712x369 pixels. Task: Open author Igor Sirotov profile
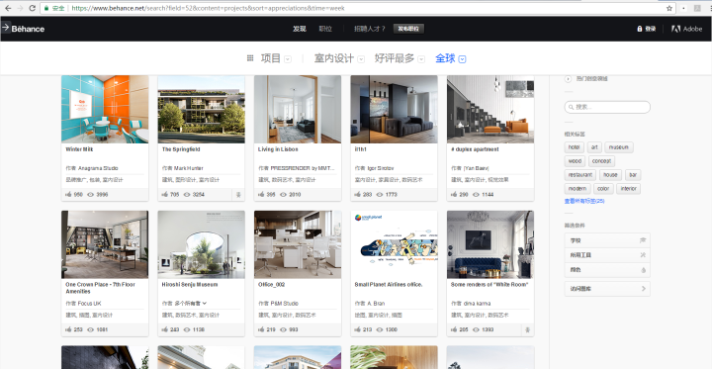click(382, 168)
